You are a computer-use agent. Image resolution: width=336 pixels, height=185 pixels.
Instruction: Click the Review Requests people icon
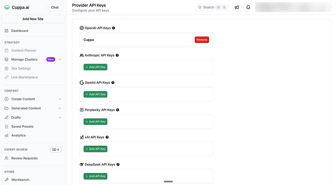coord(6,158)
